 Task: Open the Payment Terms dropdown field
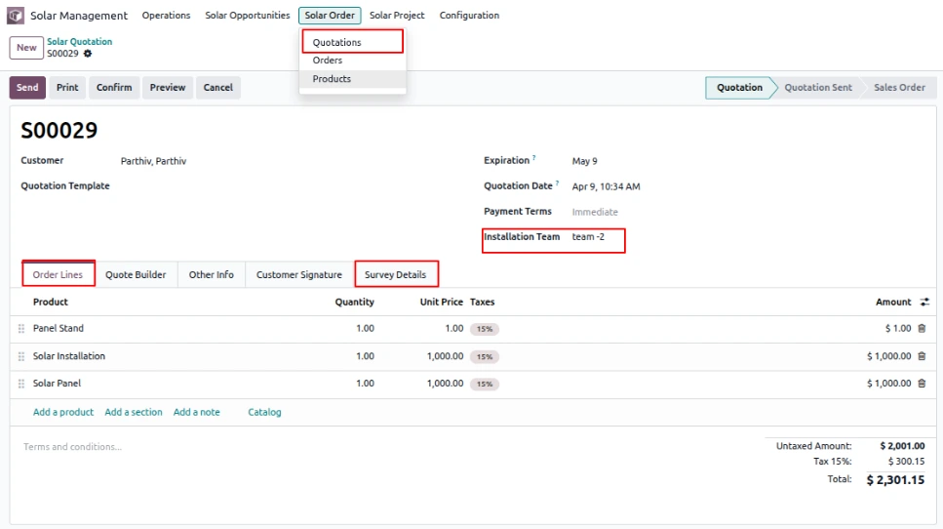661,212
